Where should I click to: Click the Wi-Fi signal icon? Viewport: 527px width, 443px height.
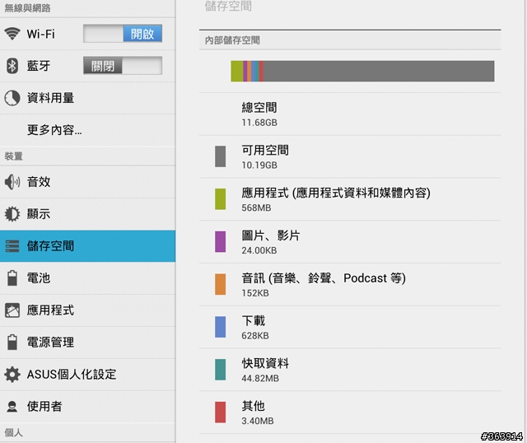[x=12, y=34]
